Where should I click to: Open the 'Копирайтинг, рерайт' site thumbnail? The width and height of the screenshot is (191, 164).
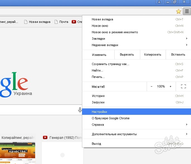point(18,153)
